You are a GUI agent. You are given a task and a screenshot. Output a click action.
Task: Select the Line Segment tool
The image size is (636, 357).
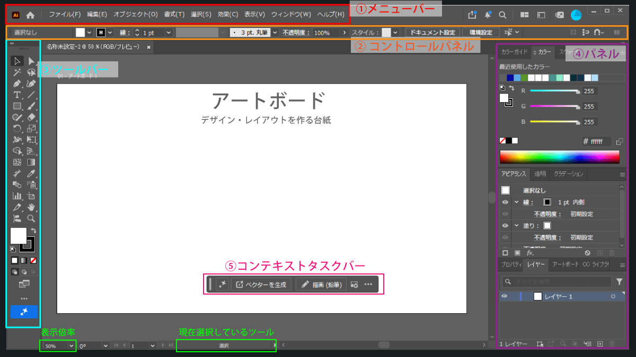click(31, 95)
